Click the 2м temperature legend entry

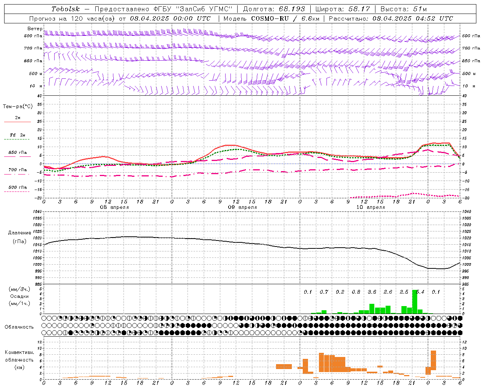pos(18,118)
